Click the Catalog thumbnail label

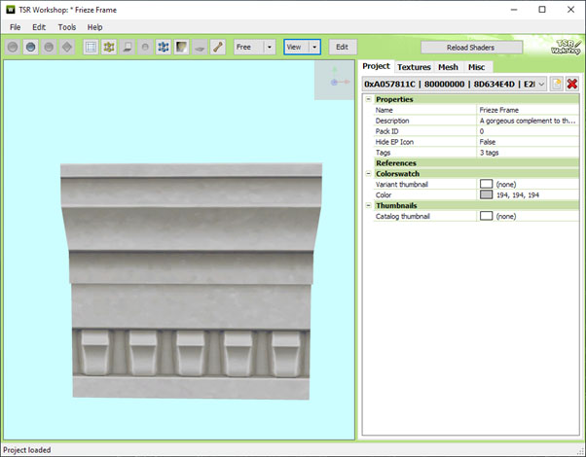click(402, 216)
